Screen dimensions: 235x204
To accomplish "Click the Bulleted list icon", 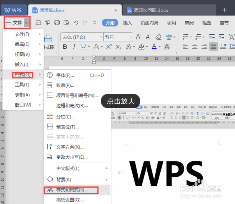I will click(x=185, y=37).
